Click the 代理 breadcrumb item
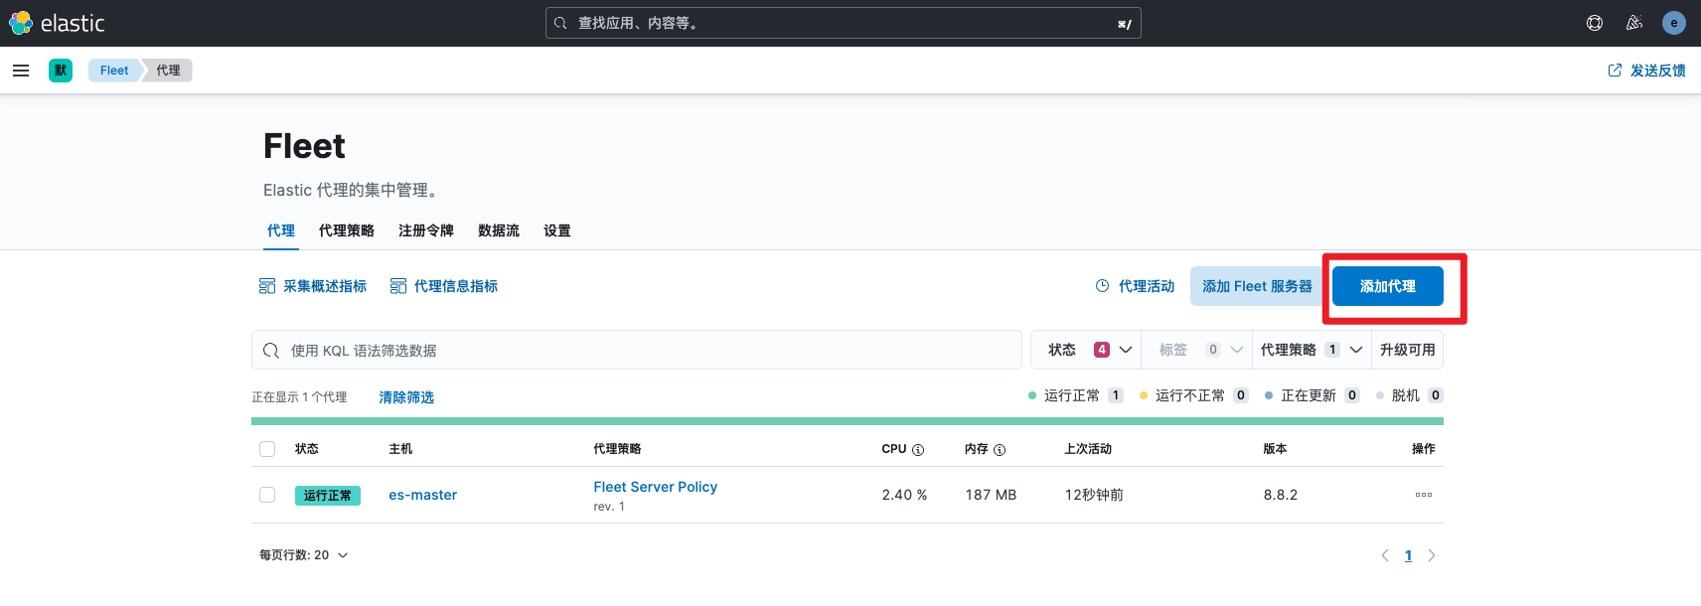 coord(168,71)
